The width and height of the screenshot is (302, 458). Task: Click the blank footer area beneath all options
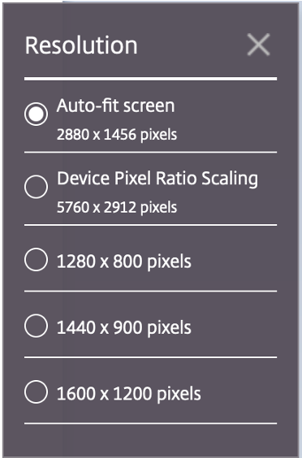tap(150, 440)
